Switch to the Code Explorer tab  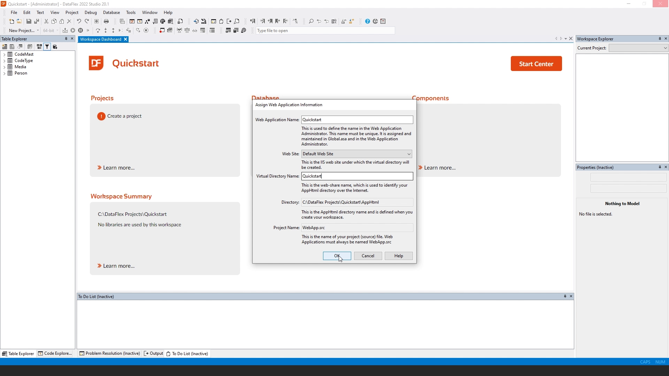55,353
